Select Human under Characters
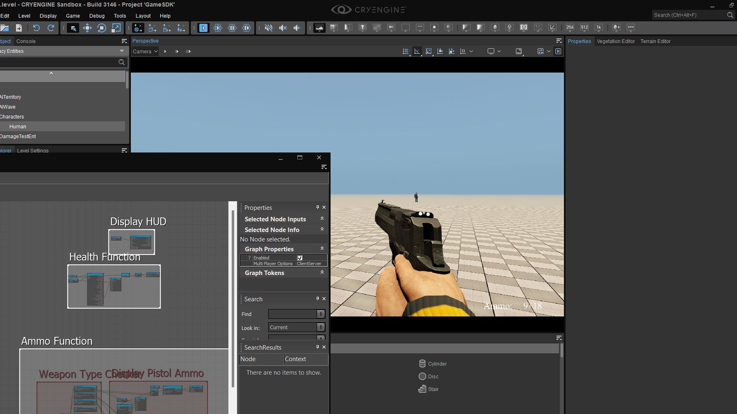 click(x=18, y=126)
